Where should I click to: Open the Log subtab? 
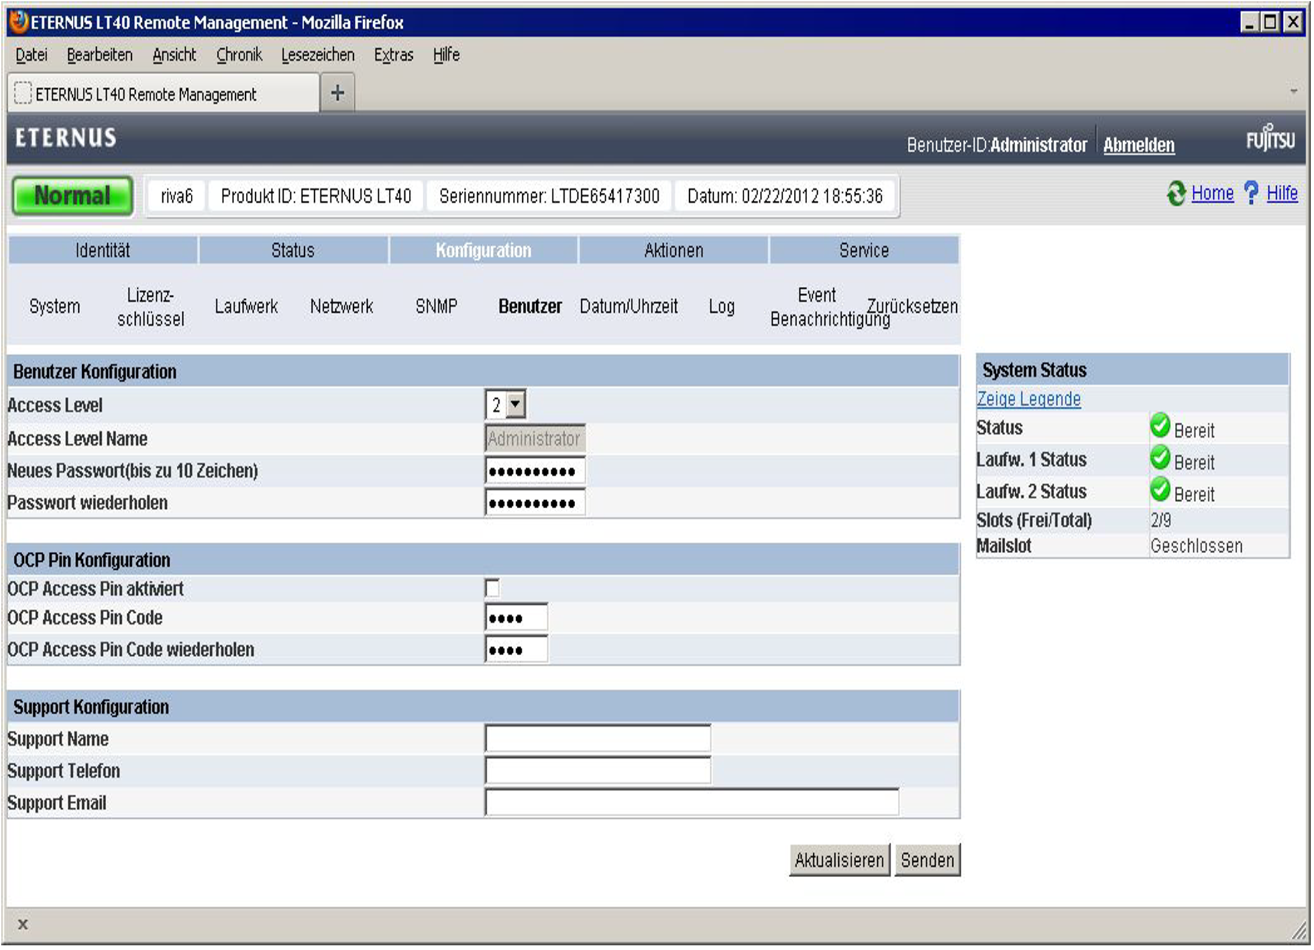722,306
